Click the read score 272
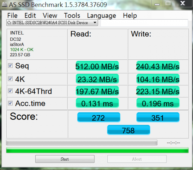The image size is (193, 170). click(99, 117)
